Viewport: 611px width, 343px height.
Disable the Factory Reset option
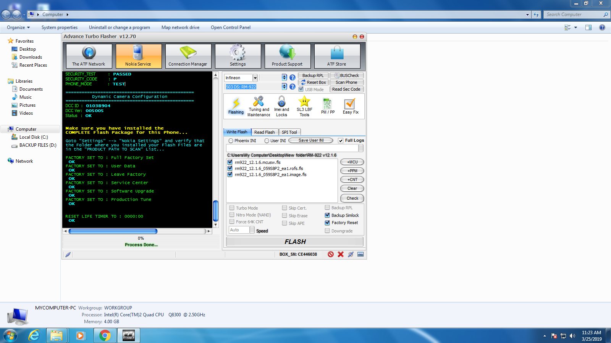[x=327, y=223]
